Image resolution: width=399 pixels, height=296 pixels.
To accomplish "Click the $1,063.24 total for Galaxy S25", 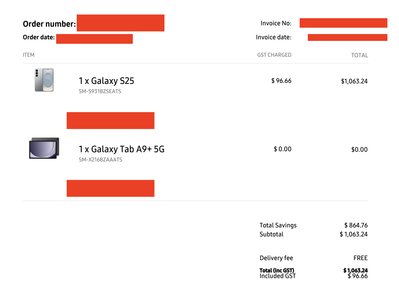I will pos(354,81).
